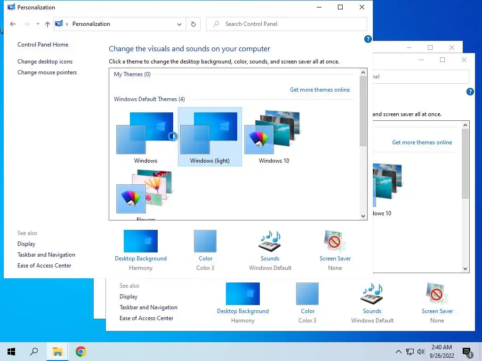The image size is (482, 361).
Task: Click scroll down arrow in back window theme list
Action: coord(465,268)
